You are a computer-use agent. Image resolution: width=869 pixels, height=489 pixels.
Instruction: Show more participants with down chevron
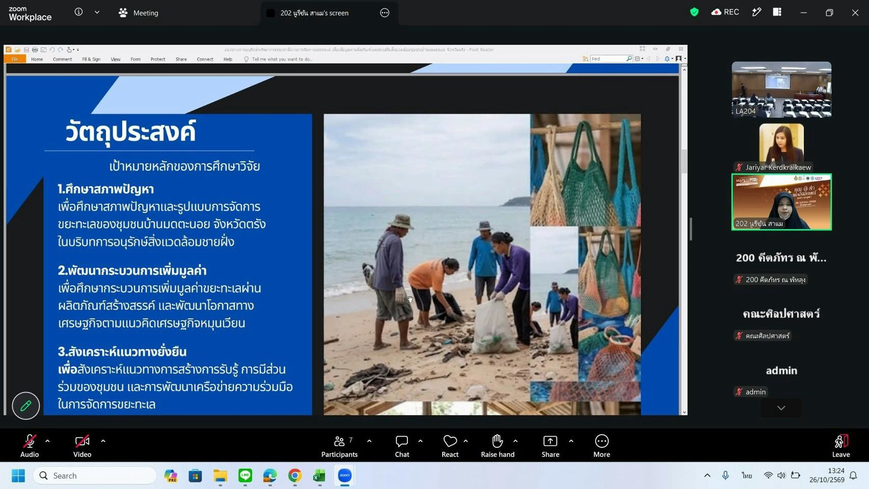pos(781,408)
